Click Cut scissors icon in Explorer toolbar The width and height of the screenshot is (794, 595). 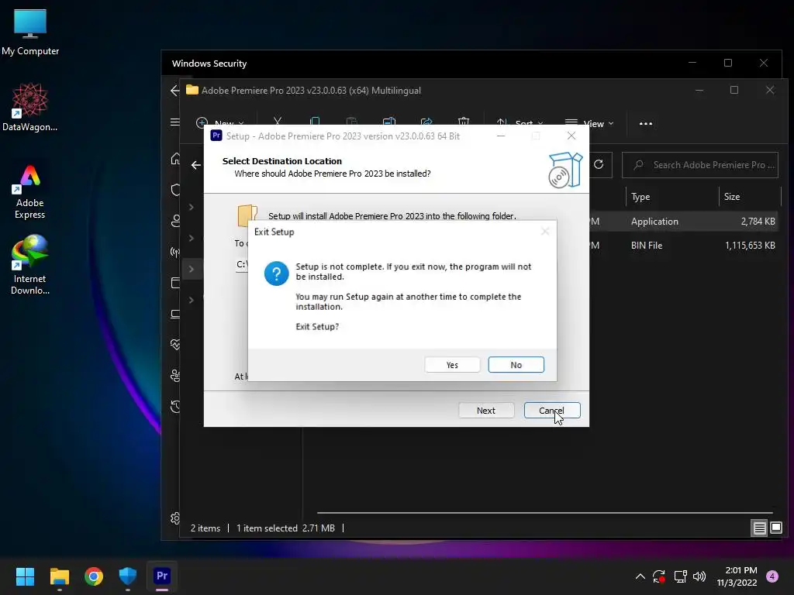point(278,122)
